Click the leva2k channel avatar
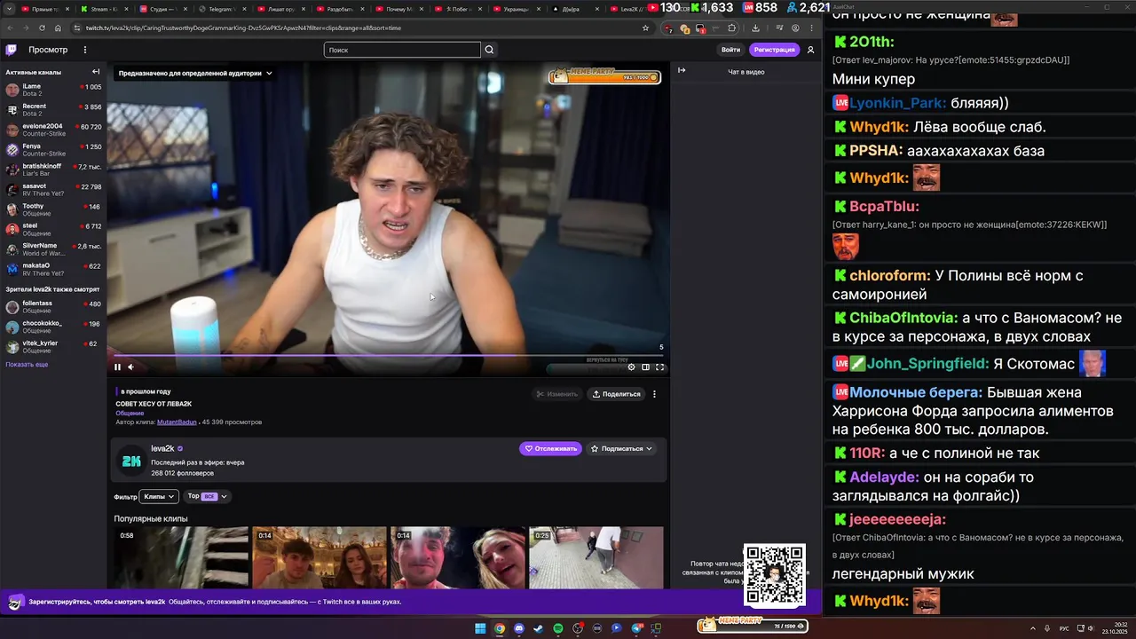The height and width of the screenshot is (639, 1136). 131,461
